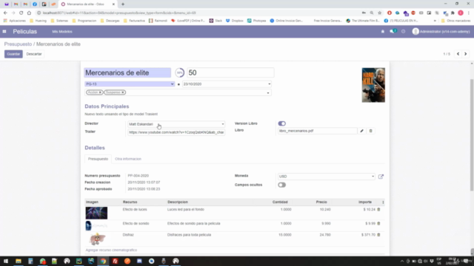The height and width of the screenshot is (266, 474).
Task: Click the 15.0000 quantity cell
Action: (284, 235)
